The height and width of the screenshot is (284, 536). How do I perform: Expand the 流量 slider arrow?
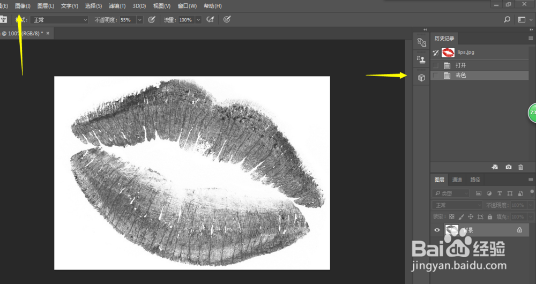tap(198, 20)
